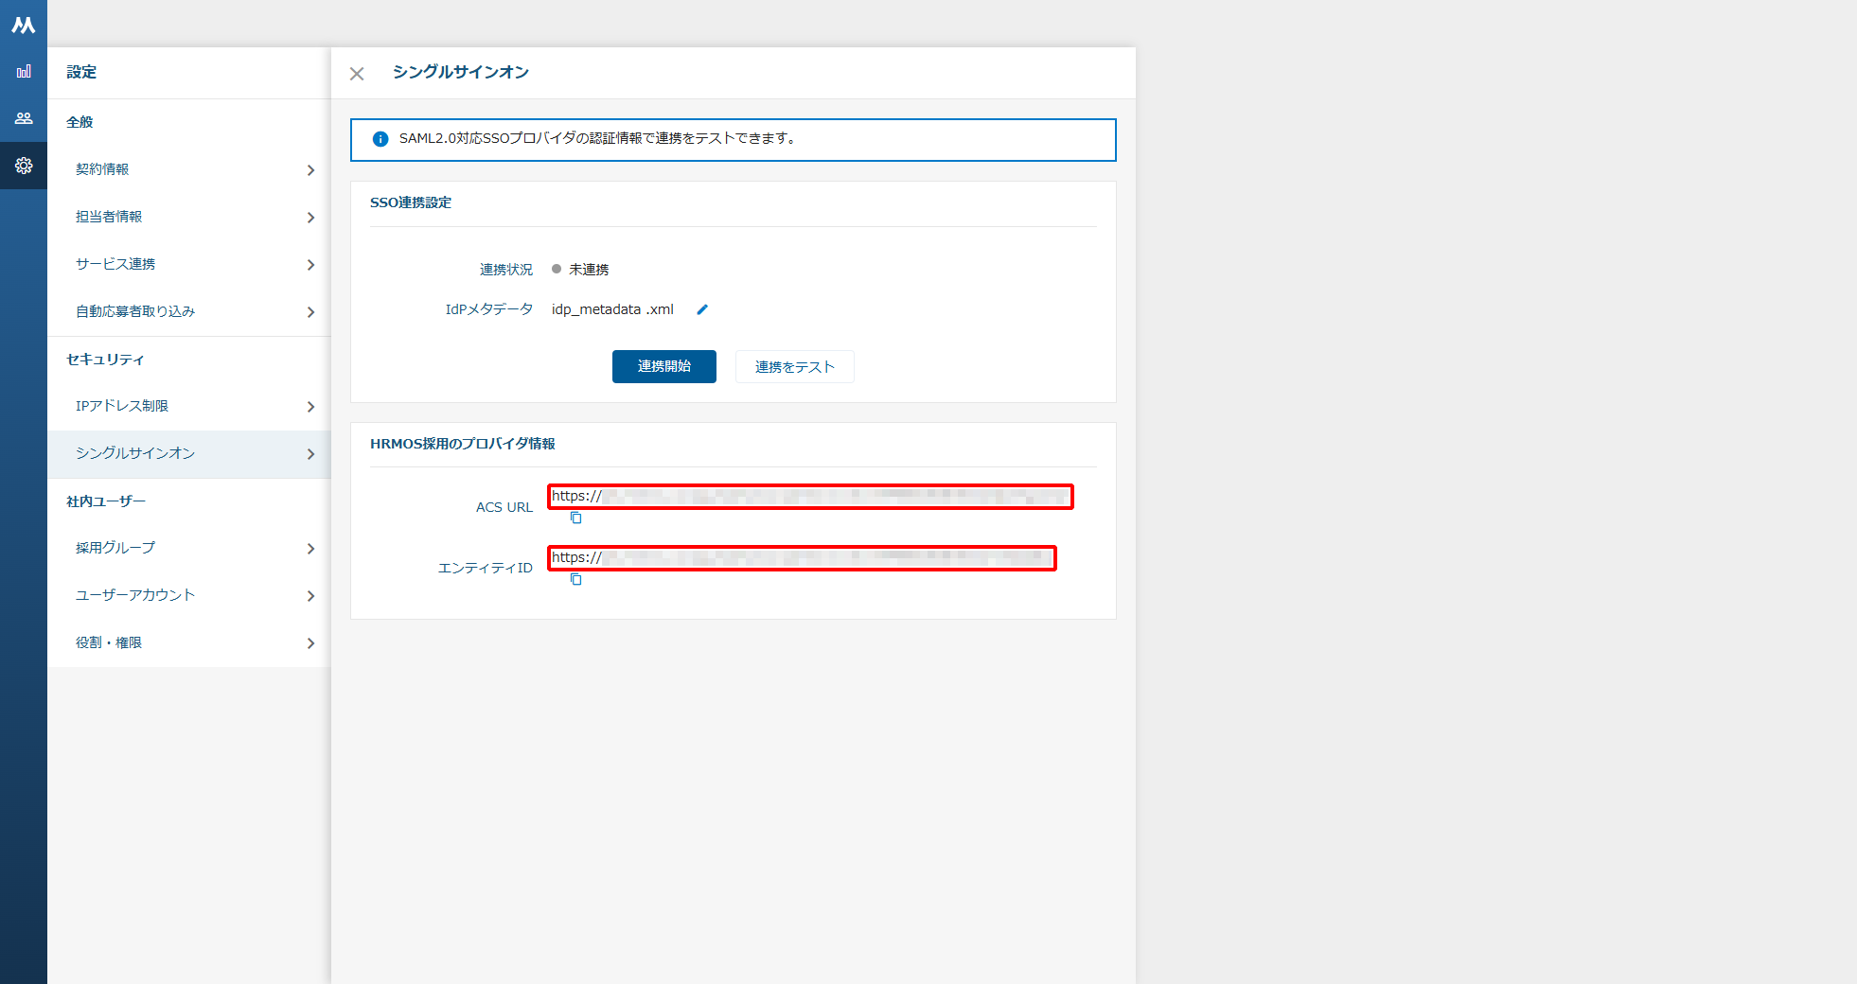Expand サービス連携 chevron arrow
The image size is (1857, 984).
click(x=310, y=265)
